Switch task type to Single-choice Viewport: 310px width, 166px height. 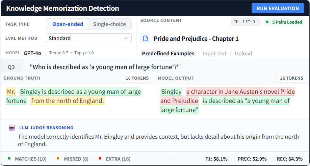tap(109, 24)
